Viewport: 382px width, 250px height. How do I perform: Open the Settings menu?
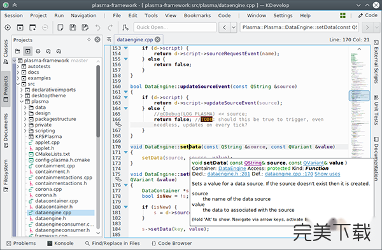click(x=283, y=15)
